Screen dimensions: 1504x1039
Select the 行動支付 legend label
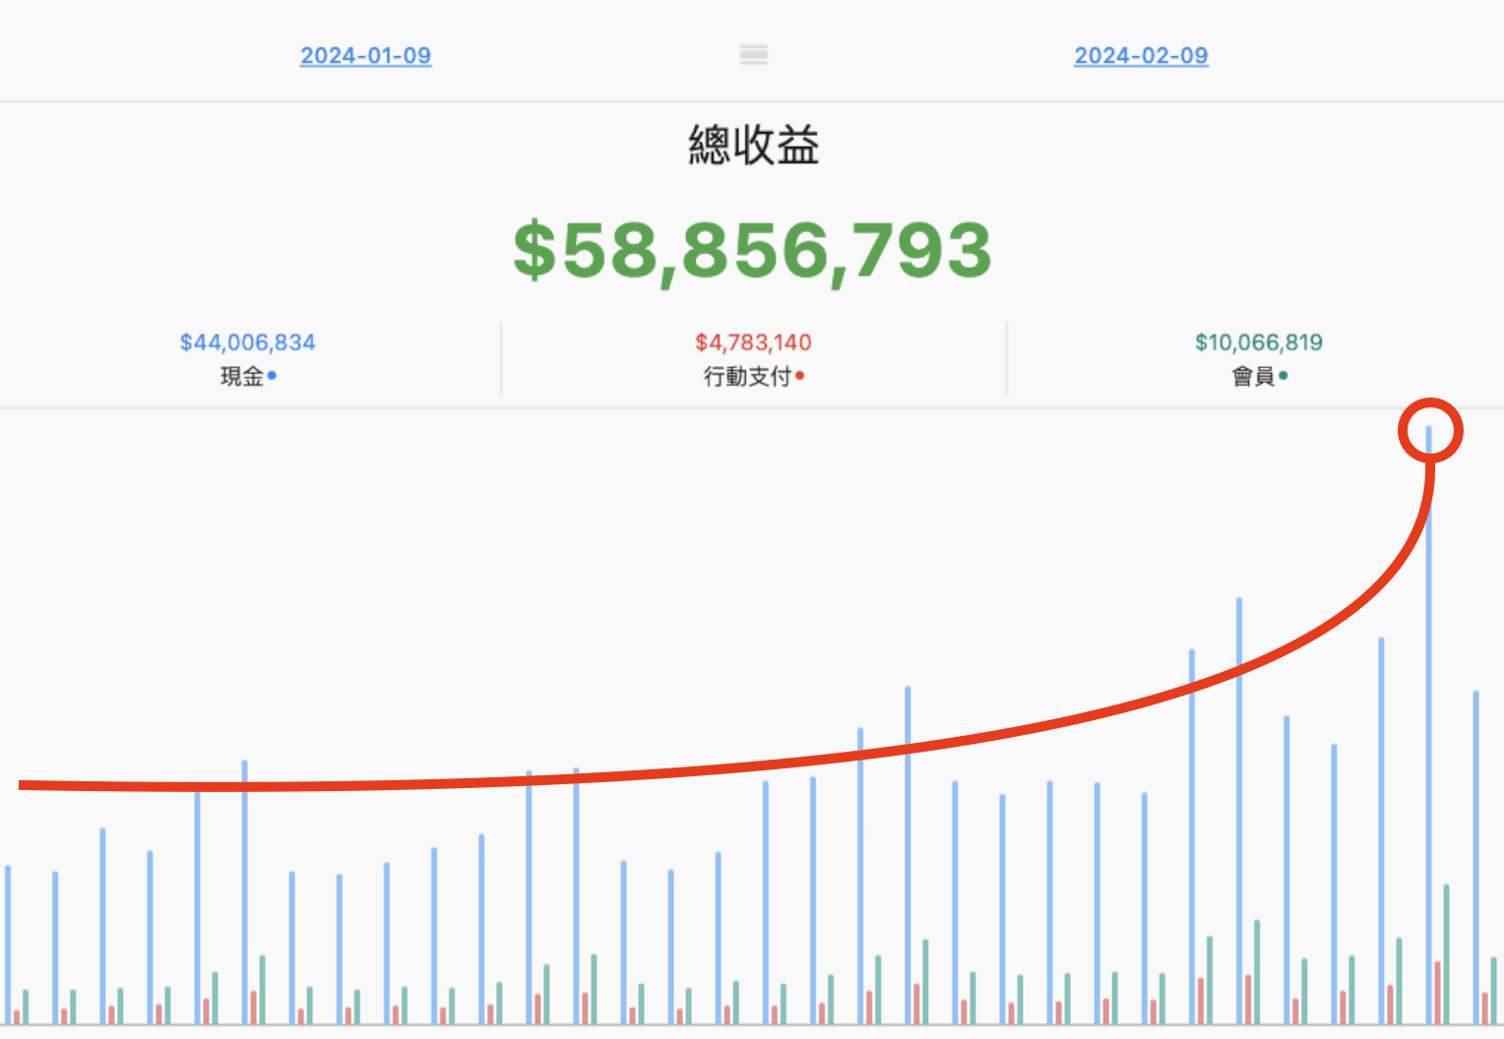coord(748,376)
